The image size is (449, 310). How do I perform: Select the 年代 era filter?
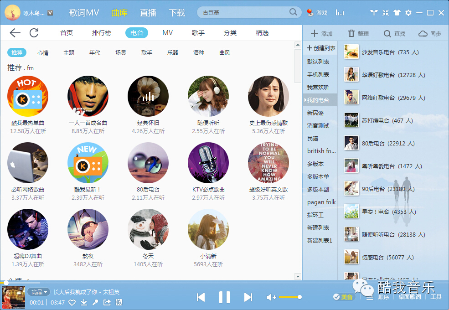tap(95, 53)
